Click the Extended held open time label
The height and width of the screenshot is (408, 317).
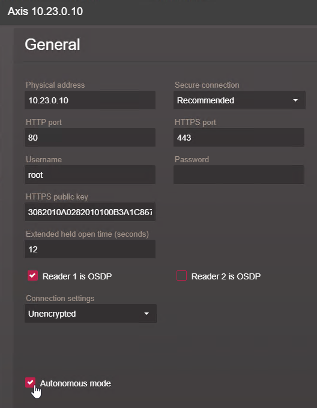click(87, 234)
